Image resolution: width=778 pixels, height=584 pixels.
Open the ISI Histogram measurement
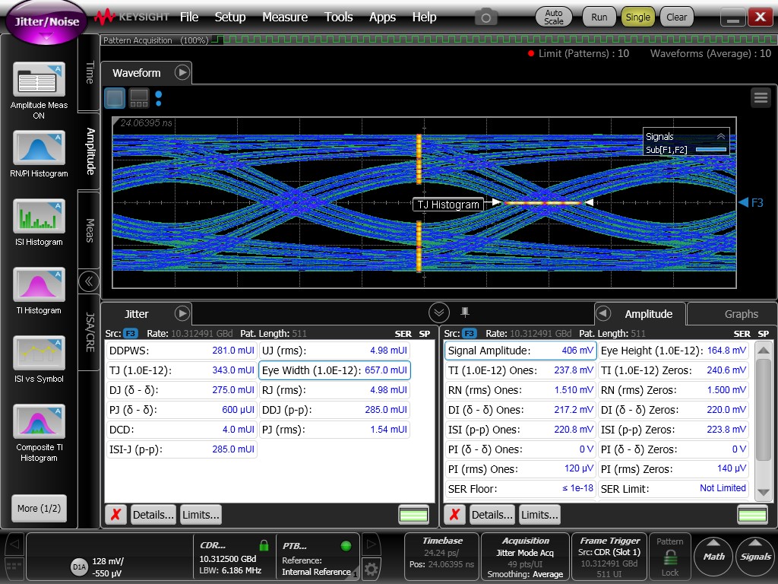(39, 217)
